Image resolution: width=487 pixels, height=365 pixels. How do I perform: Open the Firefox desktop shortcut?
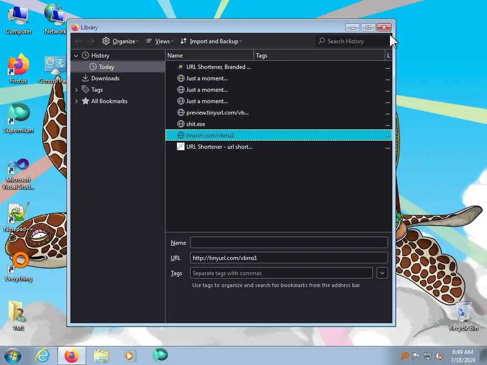pos(19,68)
